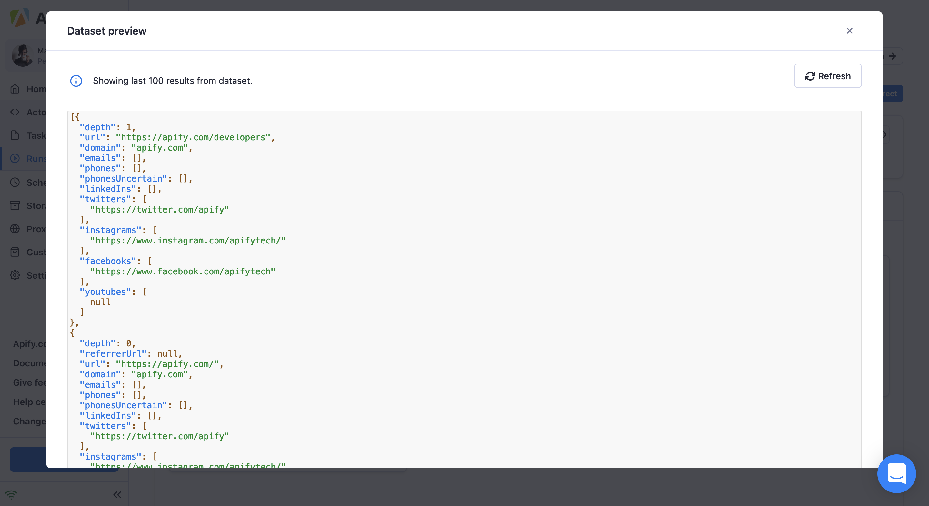Open Storage via archive box icon

coord(15,205)
